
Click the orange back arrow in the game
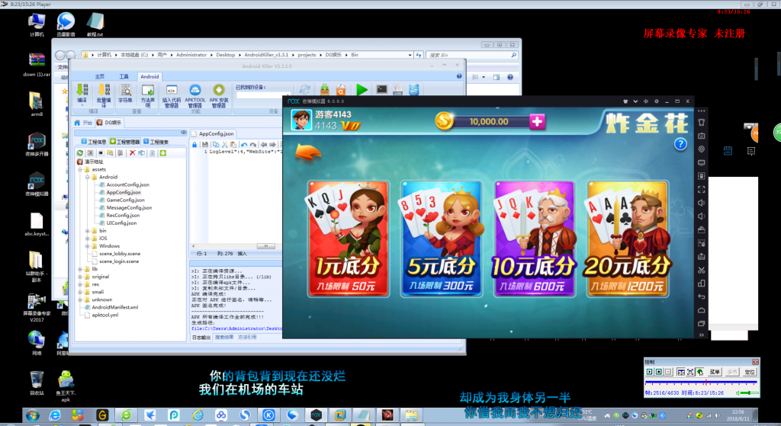coord(308,152)
